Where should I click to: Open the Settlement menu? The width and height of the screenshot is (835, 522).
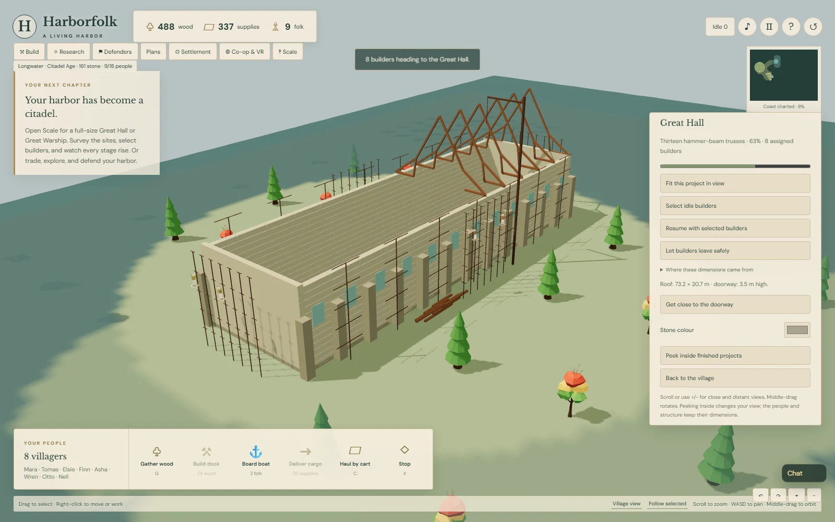[193, 52]
